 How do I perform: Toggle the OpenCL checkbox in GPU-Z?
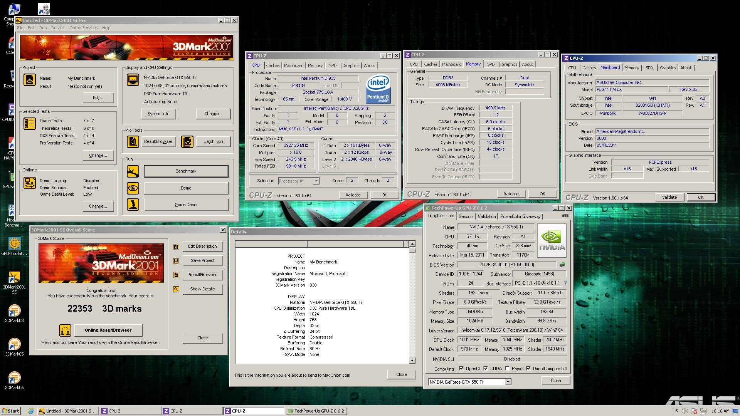[x=461, y=369]
